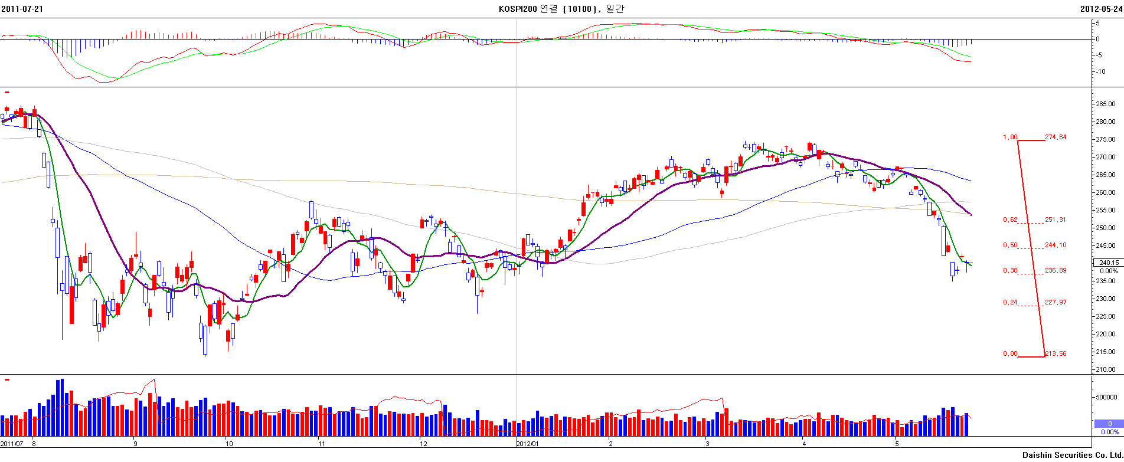The image size is (1124, 462).
Task: Select the Fibonacci 0.62 level label 251.31
Action: 1055,220
